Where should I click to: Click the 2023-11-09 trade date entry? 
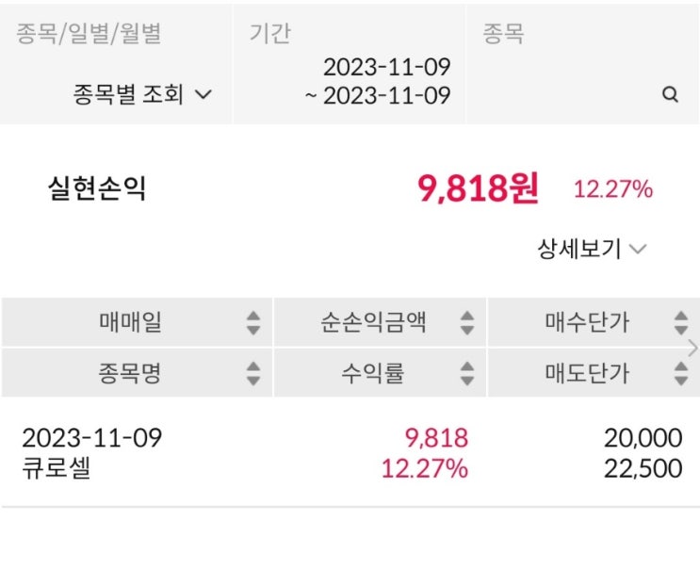pyautogui.click(x=91, y=438)
